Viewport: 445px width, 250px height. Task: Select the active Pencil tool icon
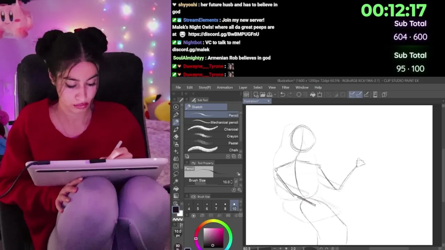176,122
